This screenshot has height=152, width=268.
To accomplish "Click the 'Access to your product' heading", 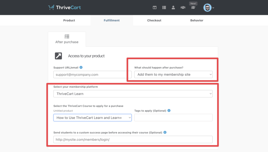I will (86, 56).
